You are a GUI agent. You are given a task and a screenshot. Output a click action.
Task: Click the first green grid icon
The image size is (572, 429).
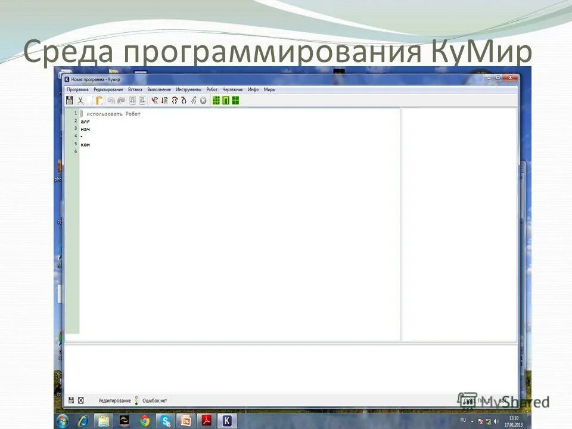tap(216, 100)
